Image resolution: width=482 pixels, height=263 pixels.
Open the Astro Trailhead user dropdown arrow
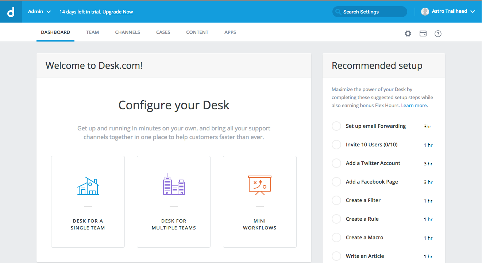tap(473, 12)
